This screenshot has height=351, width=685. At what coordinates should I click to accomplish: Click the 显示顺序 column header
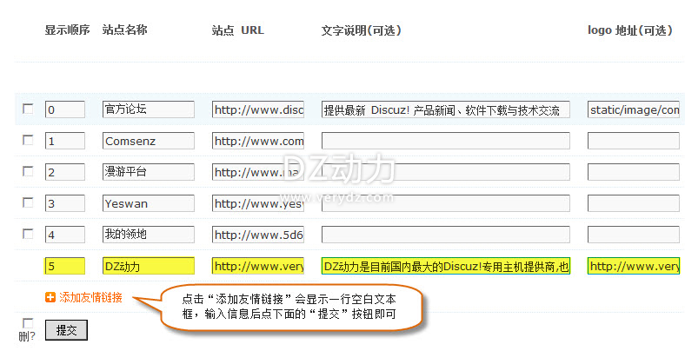point(67,30)
